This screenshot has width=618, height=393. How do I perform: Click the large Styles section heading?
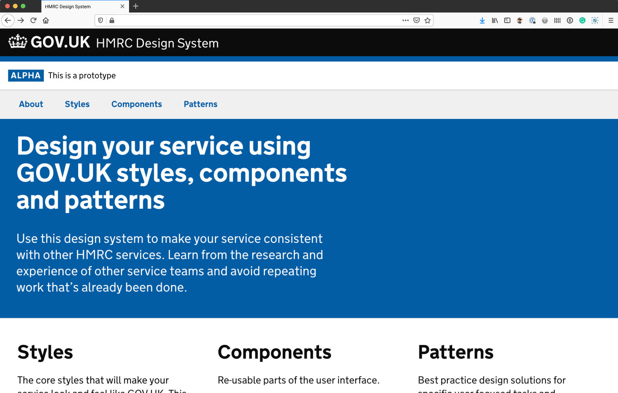pos(45,352)
